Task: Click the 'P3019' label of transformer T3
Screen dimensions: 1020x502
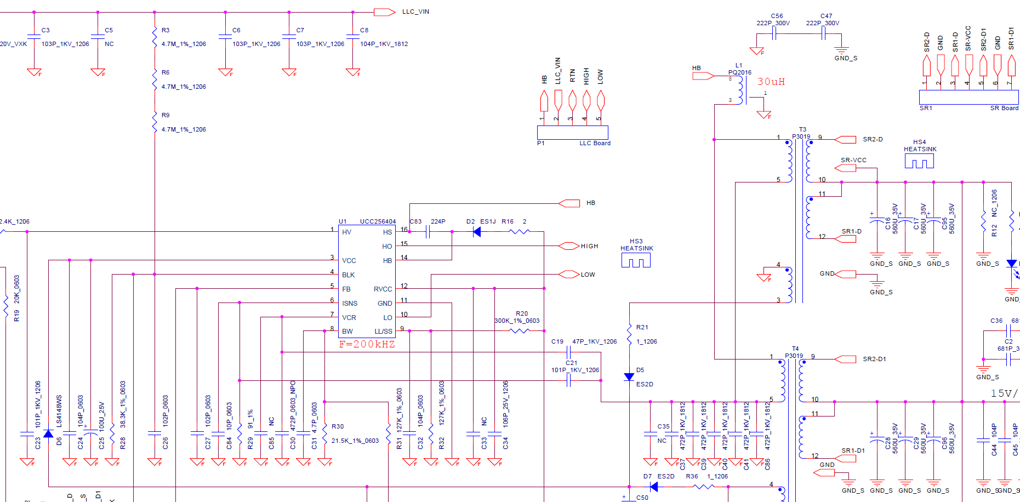Action: 801,136
